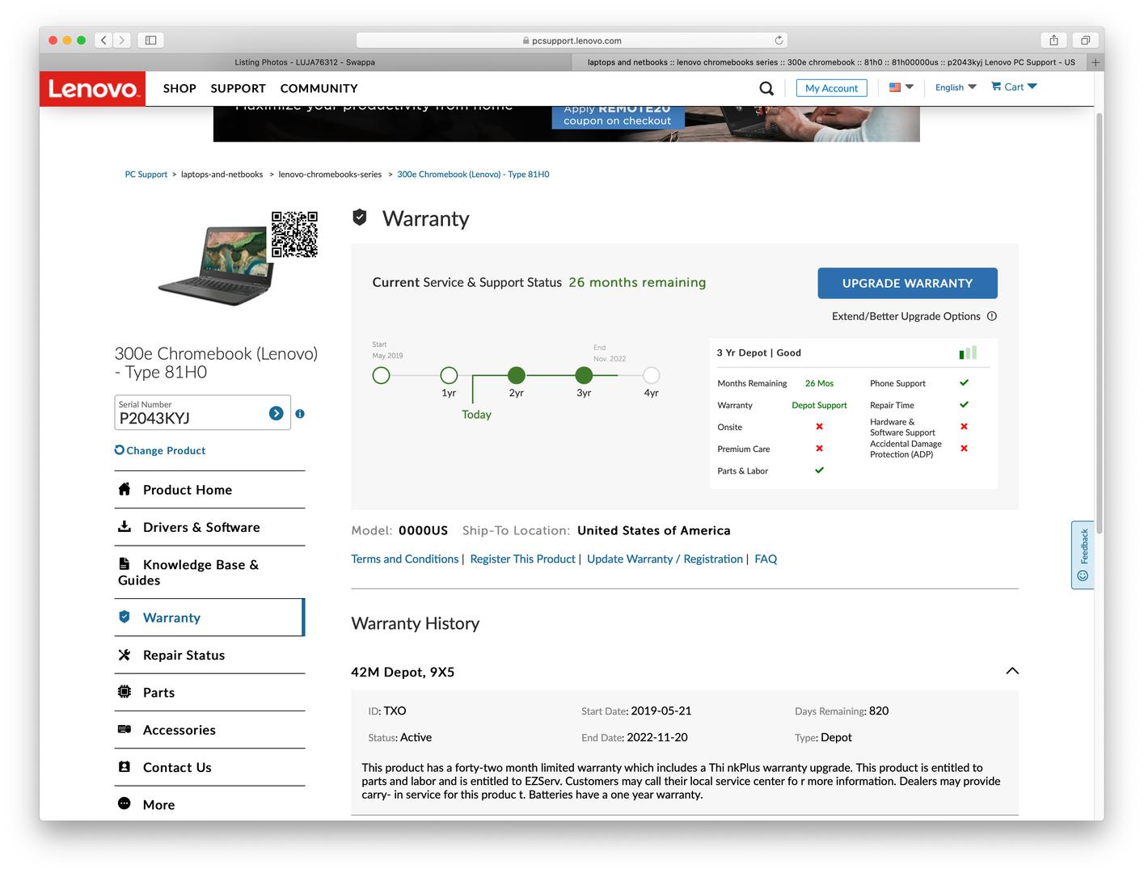This screenshot has width=1144, height=873.
Task: Click the Product Home house icon
Action: 125,489
